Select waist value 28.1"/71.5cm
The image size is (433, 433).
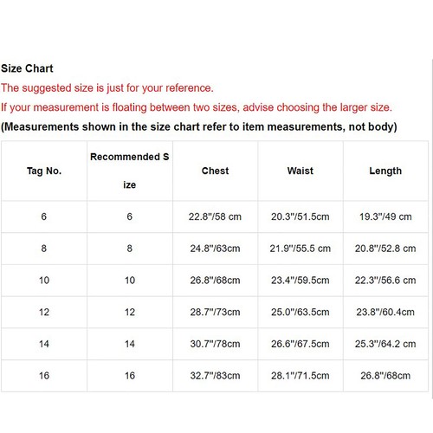(301, 375)
